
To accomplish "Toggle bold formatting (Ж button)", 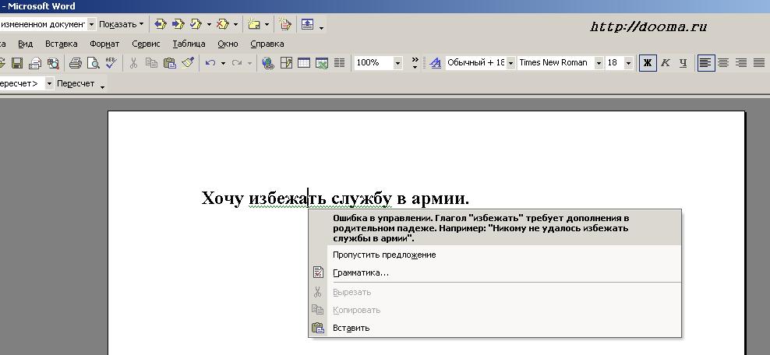I will 647,63.
